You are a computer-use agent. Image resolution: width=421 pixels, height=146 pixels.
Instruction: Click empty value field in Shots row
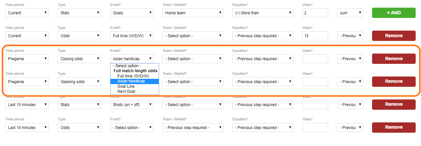(x=315, y=105)
